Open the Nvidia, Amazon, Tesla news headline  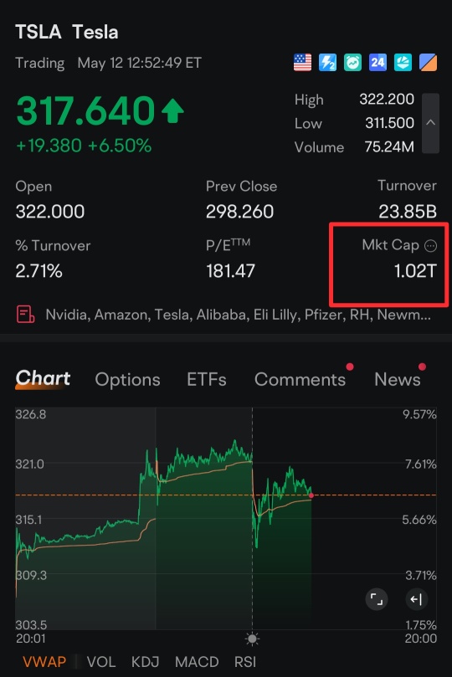click(239, 315)
